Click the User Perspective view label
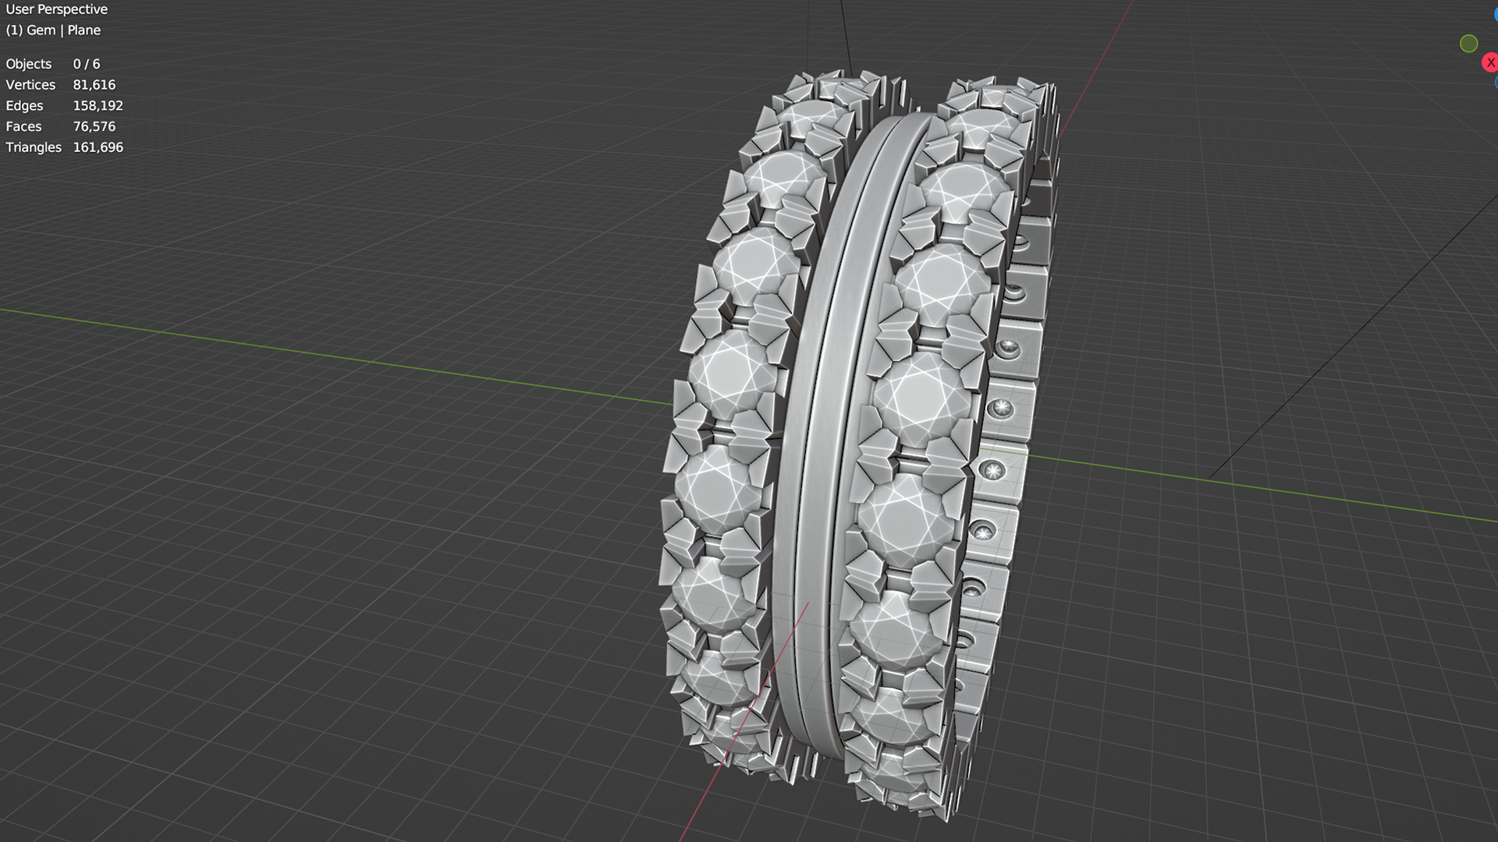 pos(56,9)
